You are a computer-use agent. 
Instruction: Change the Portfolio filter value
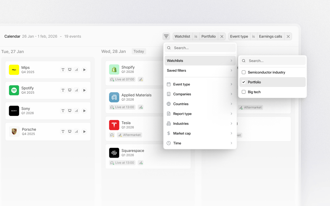(x=209, y=36)
